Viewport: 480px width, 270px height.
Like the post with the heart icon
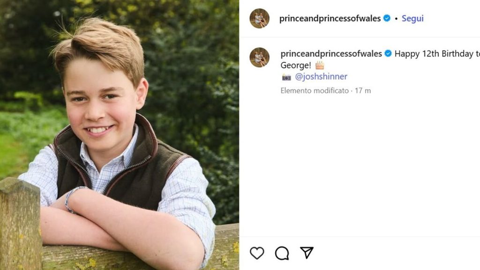257,253
